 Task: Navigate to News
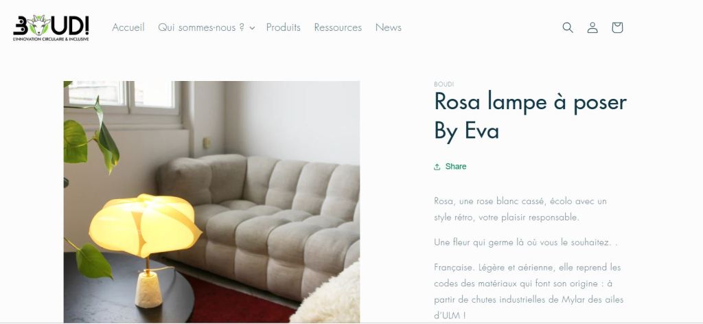pos(389,27)
